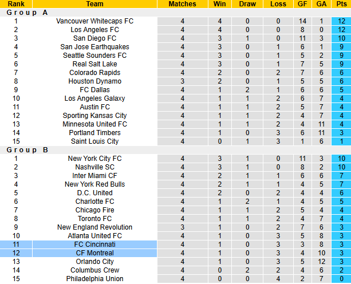Click the Group A section heading

point(26,12)
